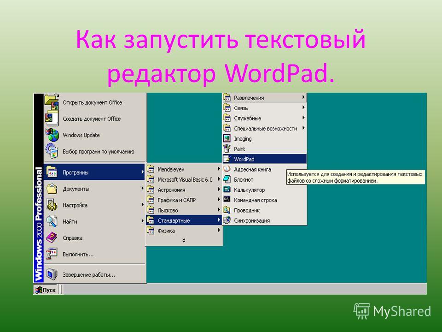This screenshot has height=332, width=442.
Task: Click the Физика folder icon
Action: (x=151, y=231)
